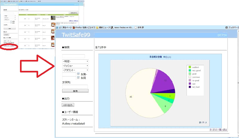Click ターゲット一覧へ戻る link below the chart

(x=218, y=130)
